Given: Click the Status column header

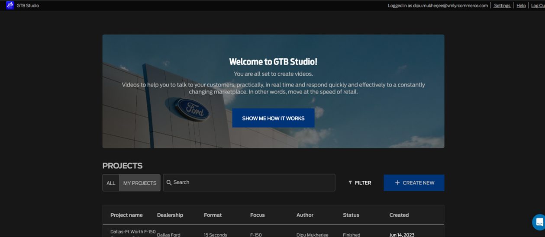Looking at the screenshot, I should (351, 215).
